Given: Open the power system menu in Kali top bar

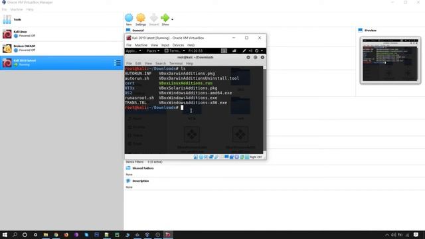Looking at the screenshot, I should [258, 50].
